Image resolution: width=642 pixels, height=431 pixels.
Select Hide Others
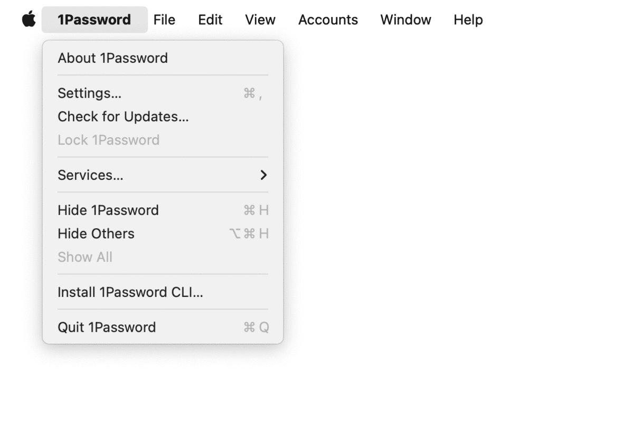point(96,234)
